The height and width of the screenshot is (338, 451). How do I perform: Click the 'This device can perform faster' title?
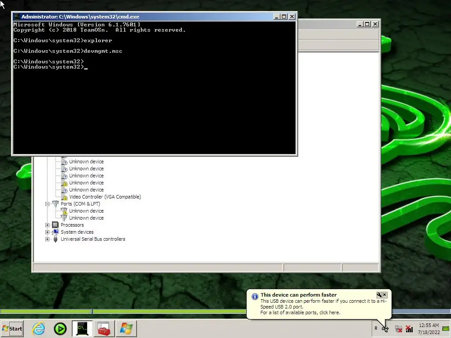299,295
